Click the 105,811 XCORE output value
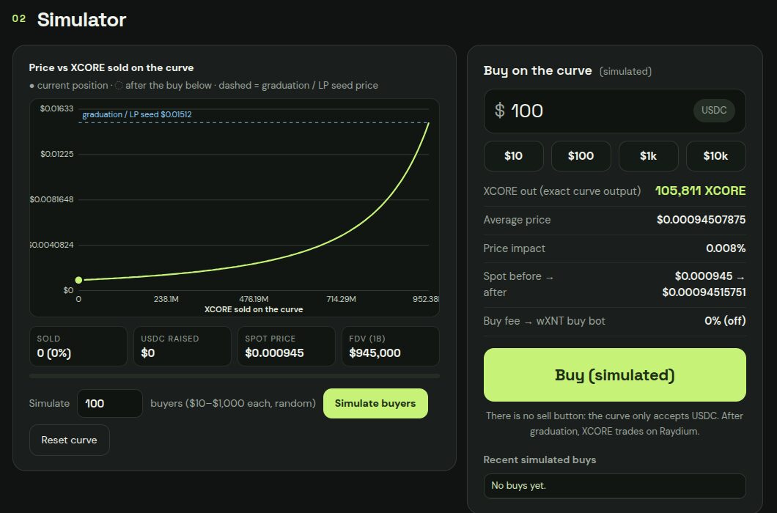 point(700,191)
